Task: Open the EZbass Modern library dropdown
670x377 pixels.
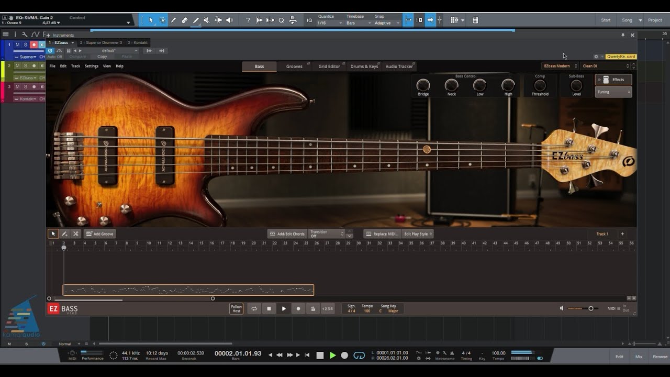Action: tap(560, 66)
